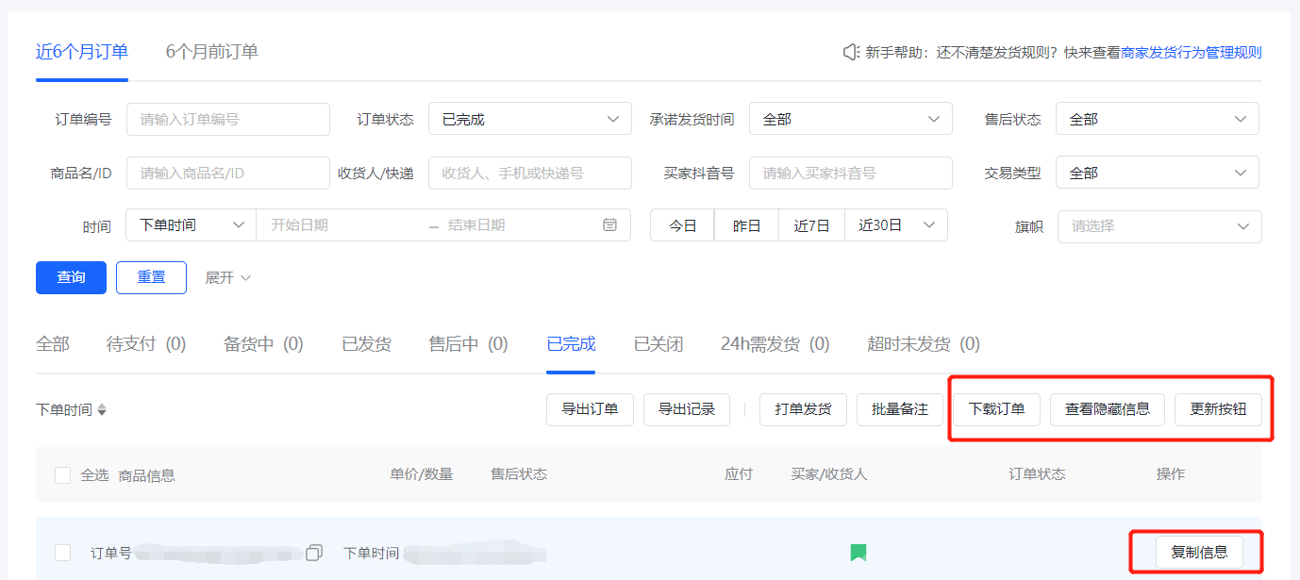
Task: Click the green flag icon on the order row
Action: pos(858,553)
